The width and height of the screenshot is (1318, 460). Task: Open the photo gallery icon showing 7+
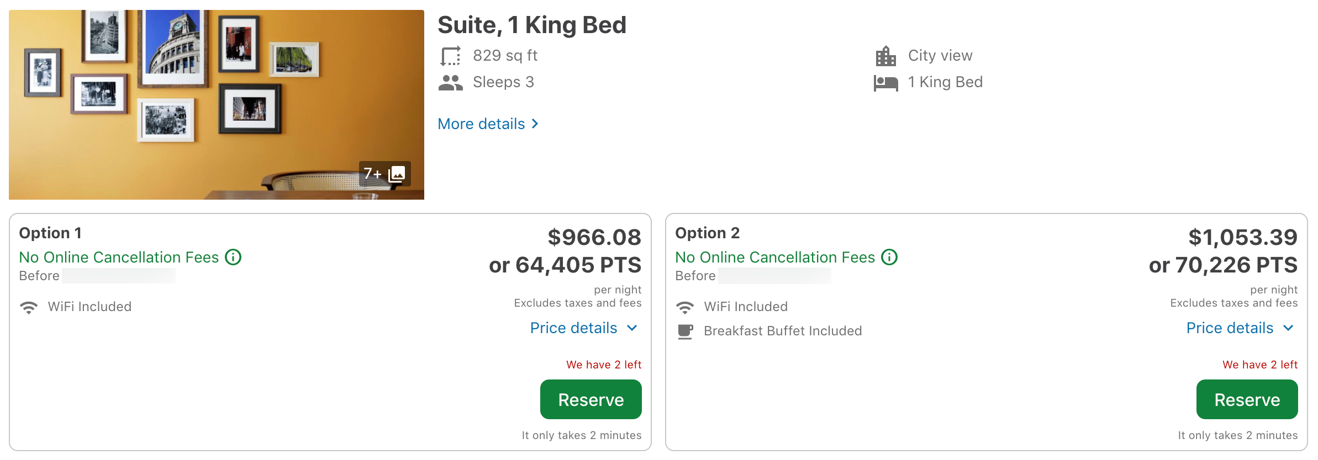[x=397, y=174]
